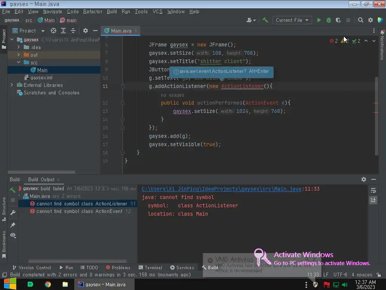Click the import ActionListener hint popup
This screenshot has width=386, height=290.
point(221,71)
